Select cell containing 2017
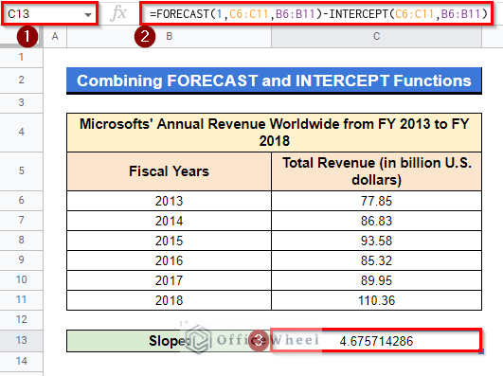 tap(169, 280)
